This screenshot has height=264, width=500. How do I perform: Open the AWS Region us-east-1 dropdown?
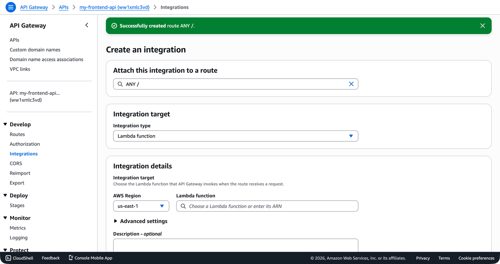(x=141, y=206)
